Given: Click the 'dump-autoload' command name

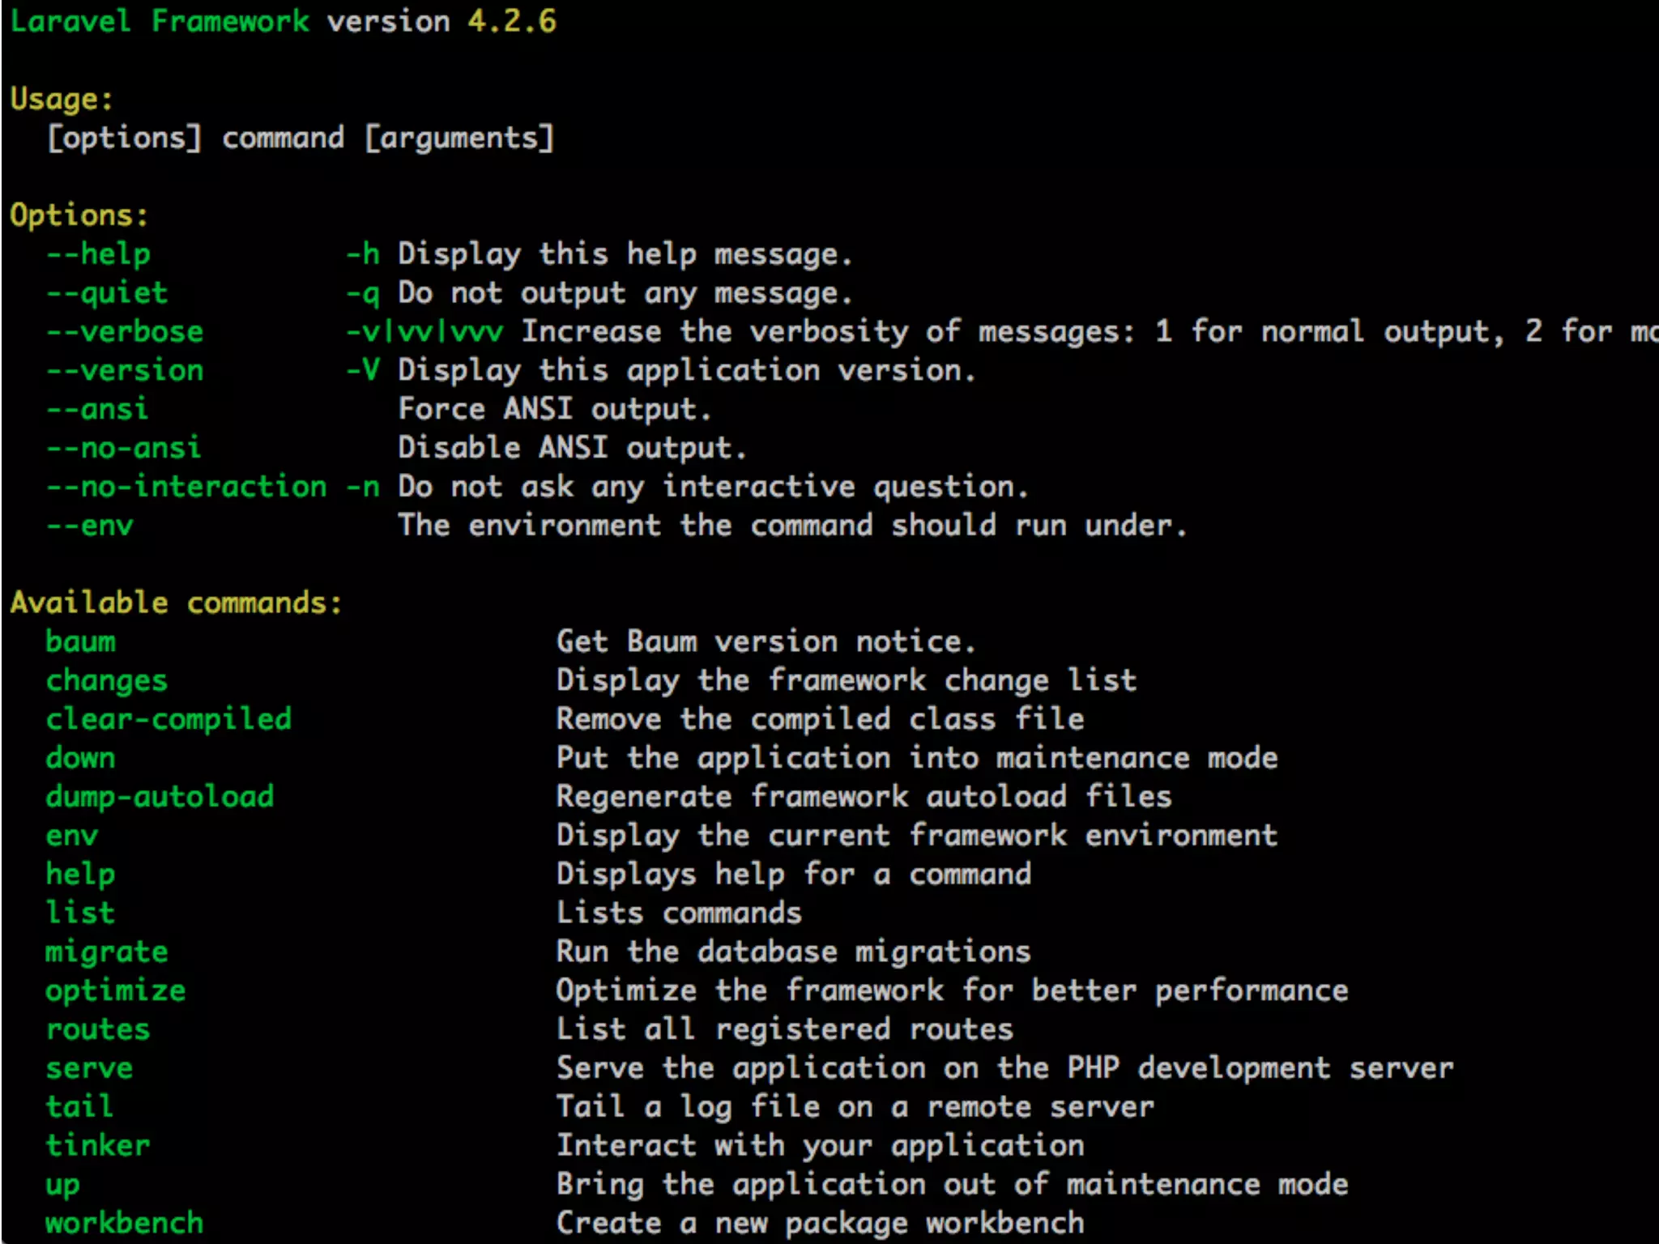Looking at the screenshot, I should (x=160, y=797).
